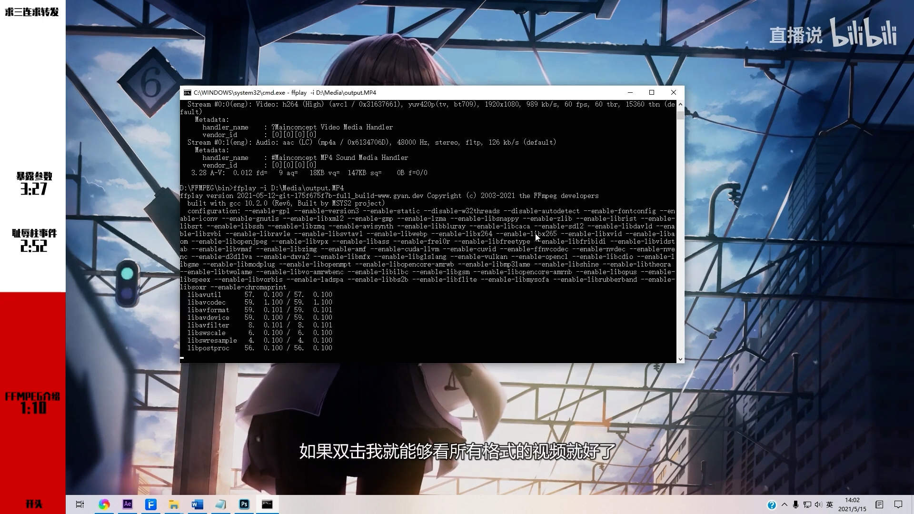Toggle the volume speaker tray icon

(818, 504)
